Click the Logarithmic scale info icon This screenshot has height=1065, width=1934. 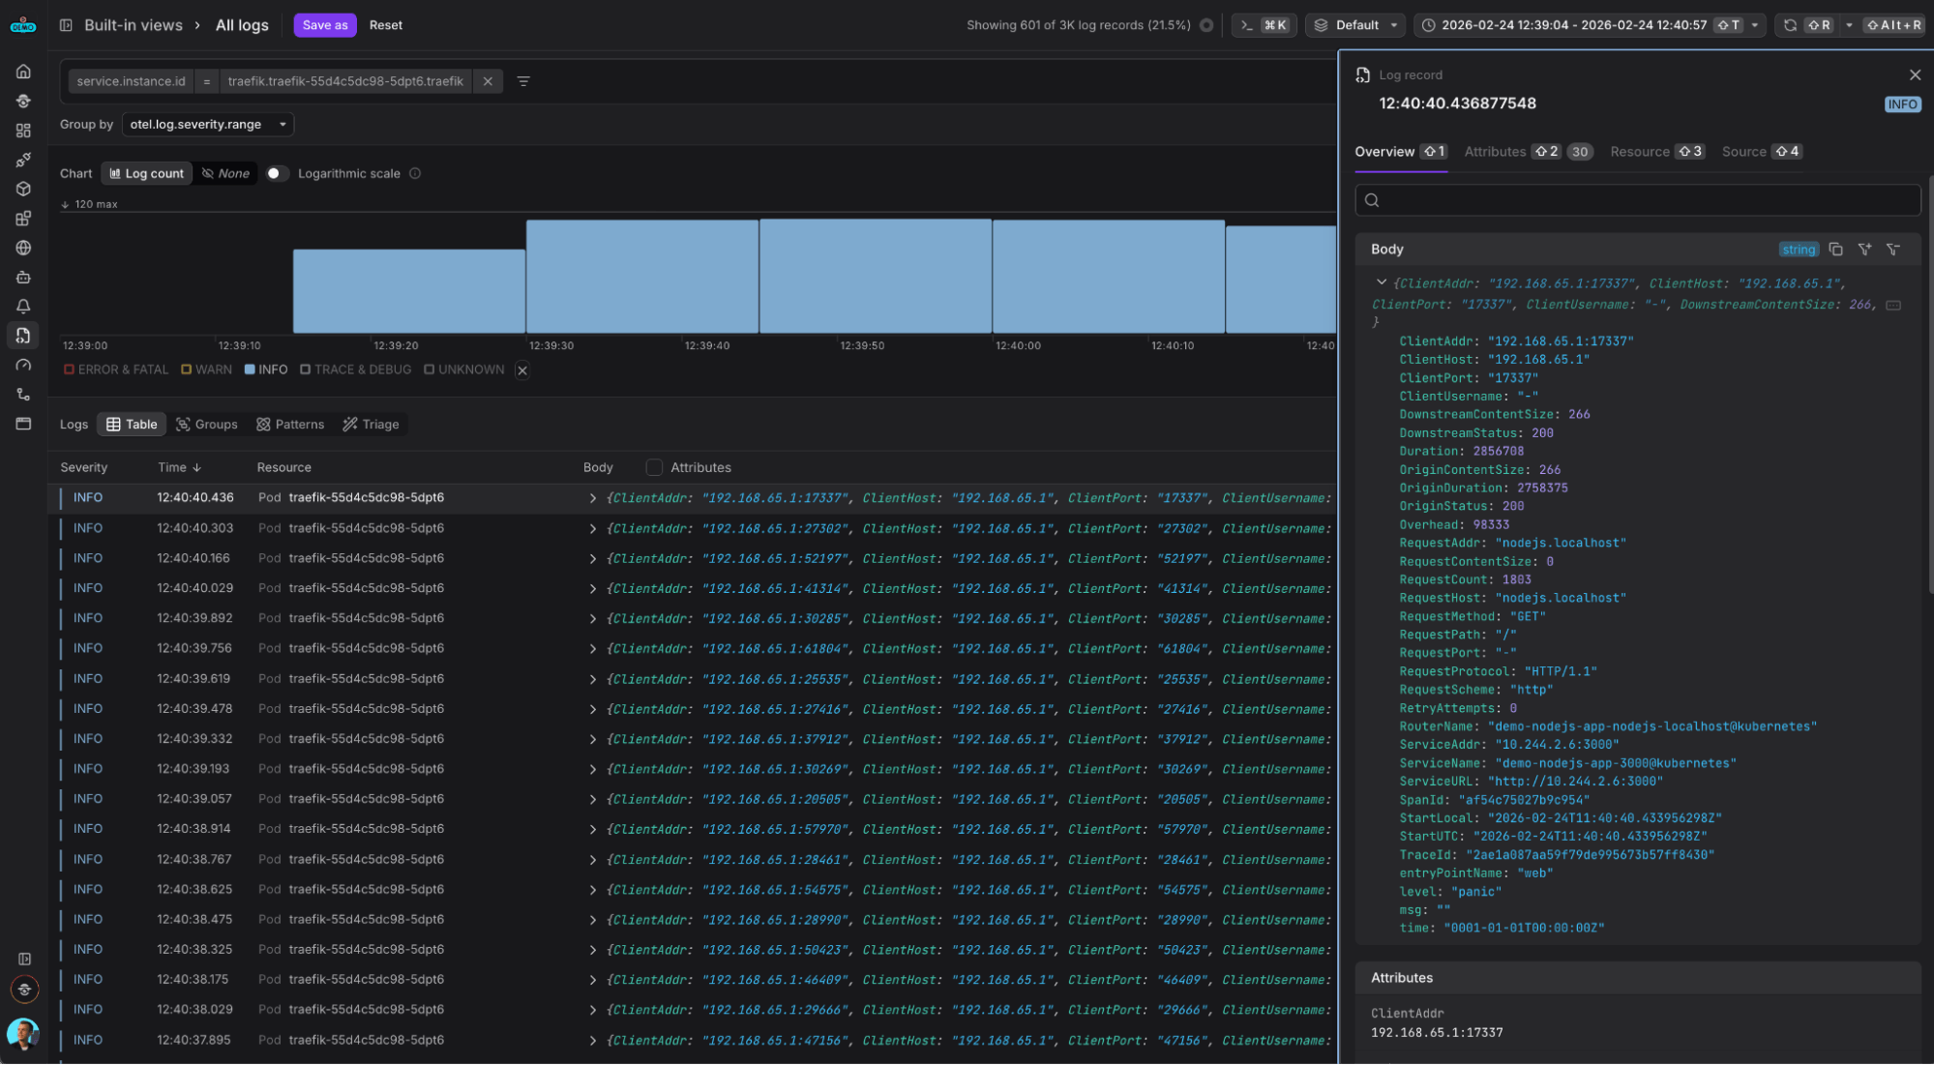[415, 174]
